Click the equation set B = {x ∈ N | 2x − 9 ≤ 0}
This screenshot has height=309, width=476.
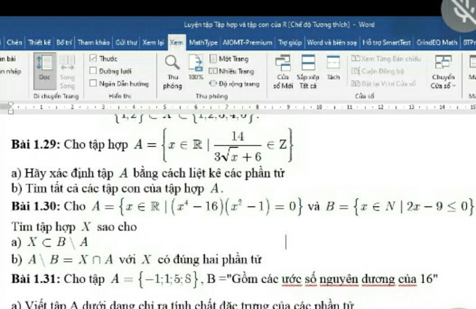(399, 206)
